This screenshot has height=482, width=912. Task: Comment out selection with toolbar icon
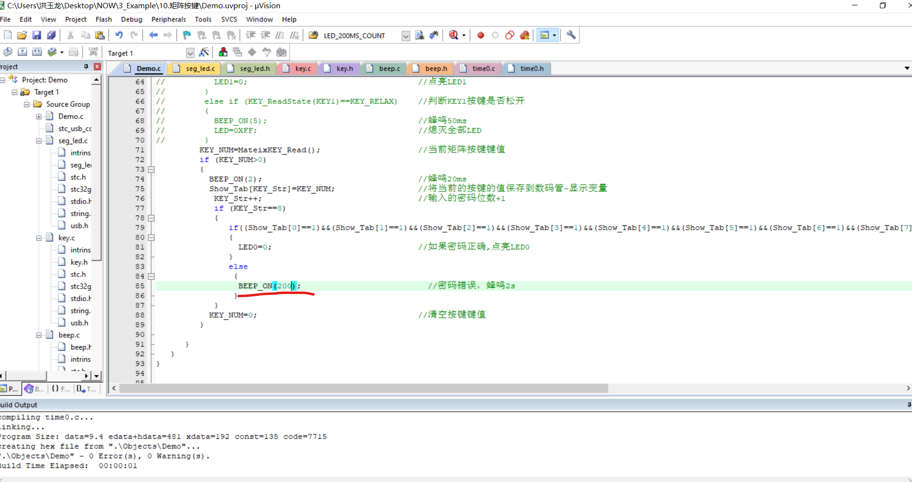click(280, 35)
